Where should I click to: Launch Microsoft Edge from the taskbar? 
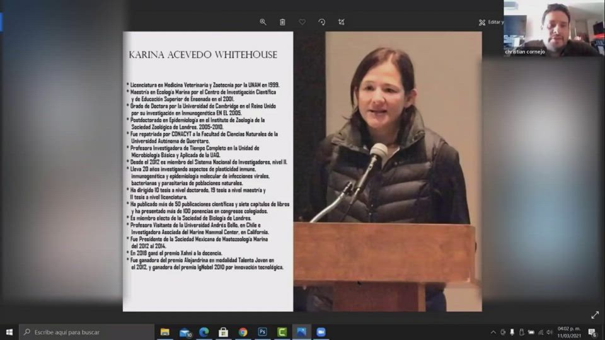tap(204, 332)
